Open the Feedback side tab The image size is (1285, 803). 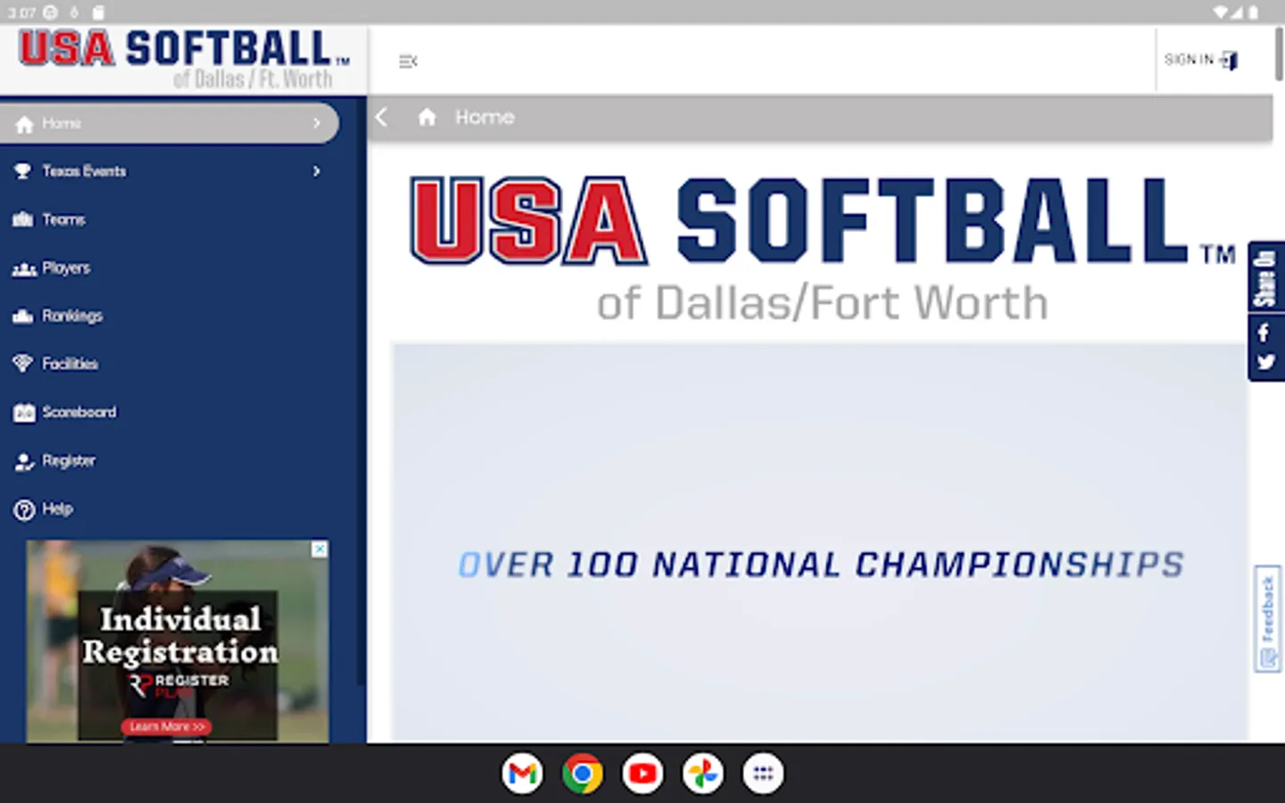click(1267, 618)
